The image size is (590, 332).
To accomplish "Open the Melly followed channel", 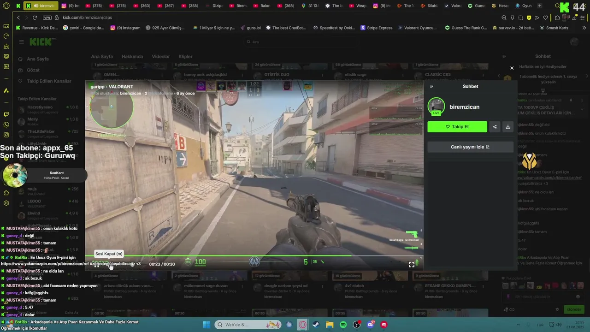I will pyautogui.click(x=48, y=121).
